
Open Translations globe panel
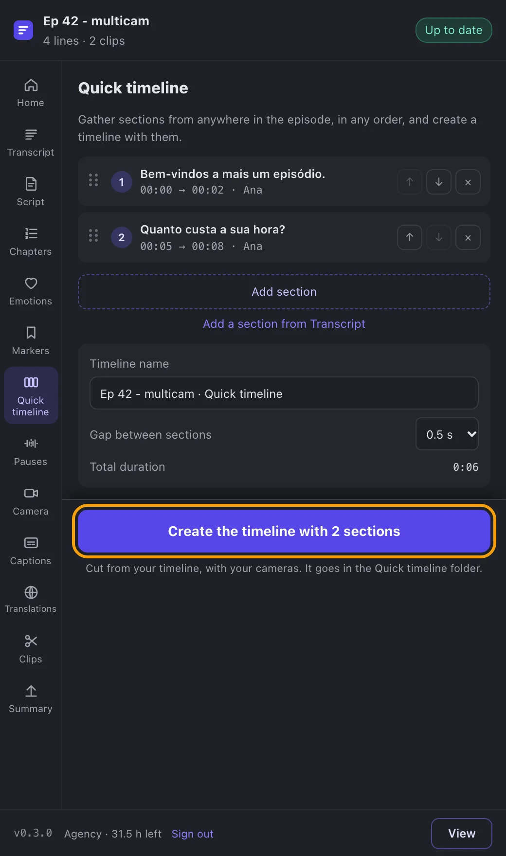31,600
